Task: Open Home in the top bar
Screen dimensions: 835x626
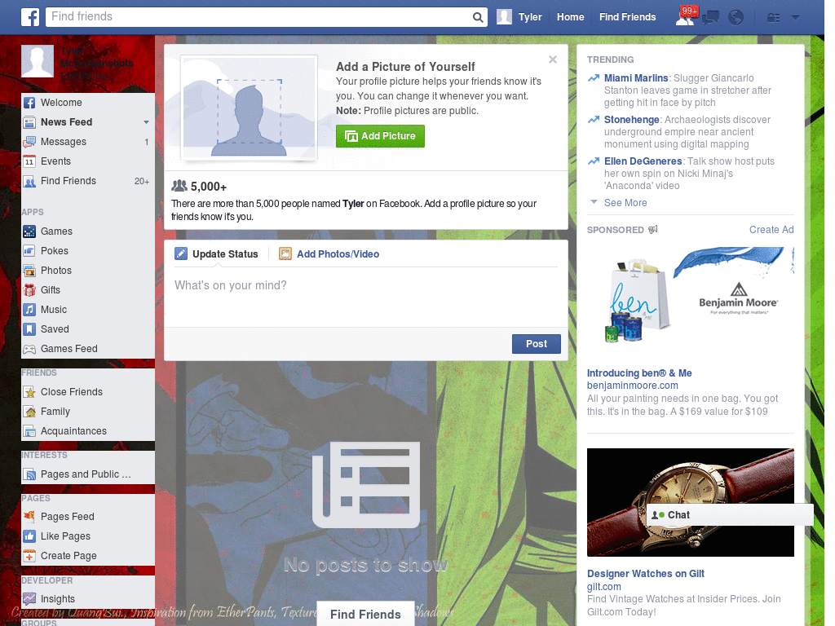Action: (x=570, y=17)
